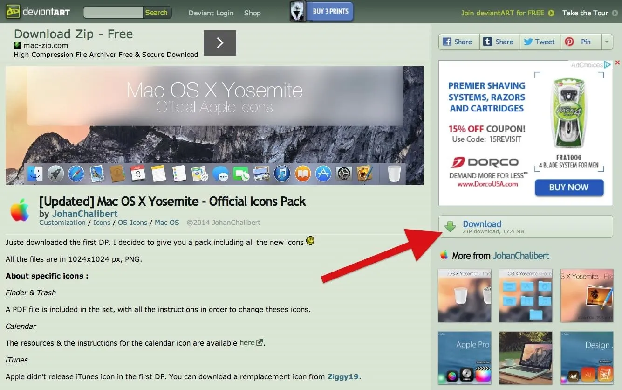622x390 pixels.
Task: Open the Yosemite Folders thumbnail
Action: pos(526,295)
